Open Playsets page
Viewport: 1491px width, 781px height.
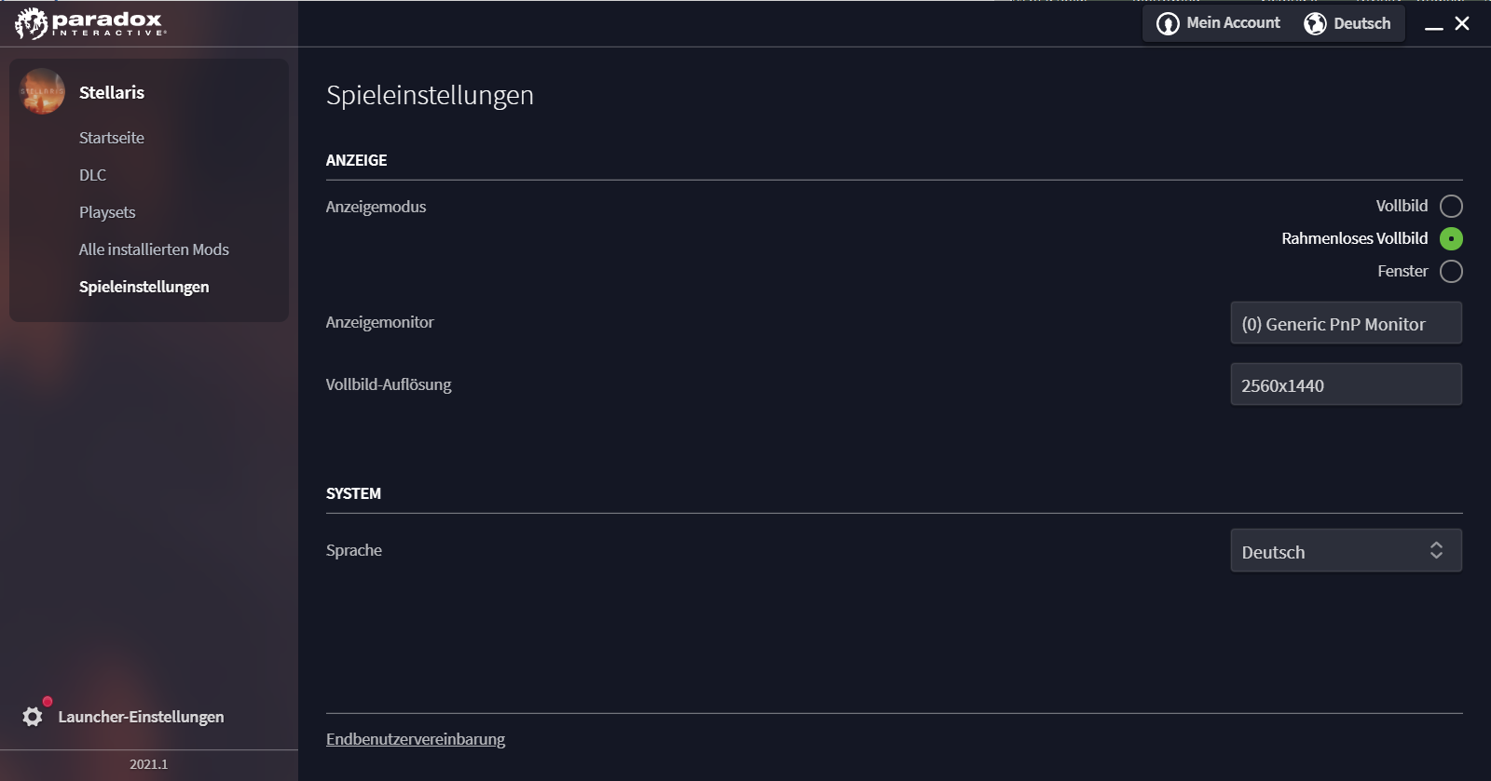107,212
